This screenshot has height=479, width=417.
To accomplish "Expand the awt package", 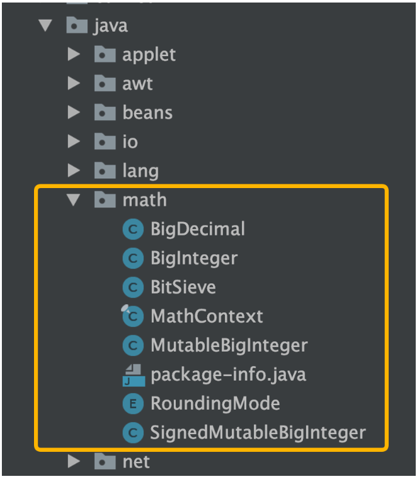I will (x=74, y=83).
